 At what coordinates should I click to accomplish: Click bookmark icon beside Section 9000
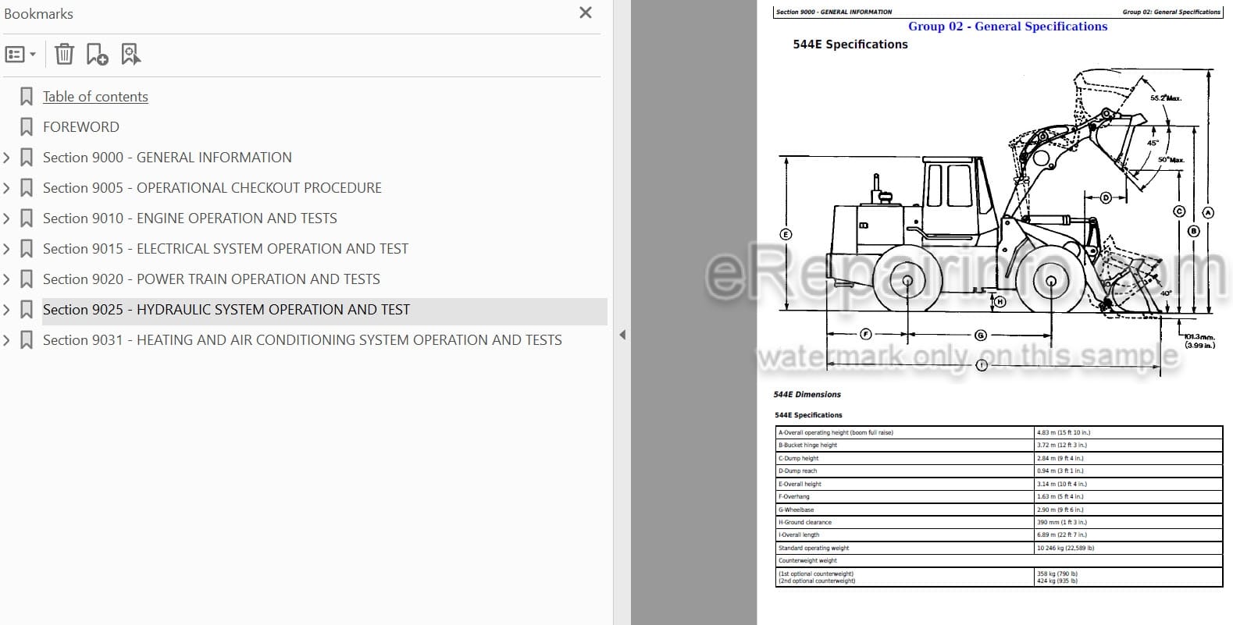[27, 158]
